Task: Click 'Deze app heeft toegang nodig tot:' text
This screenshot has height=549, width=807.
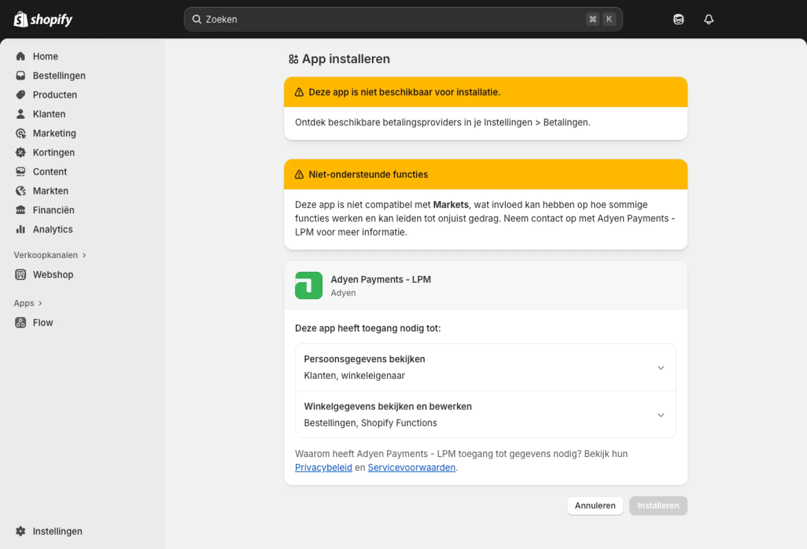Action: coord(368,328)
